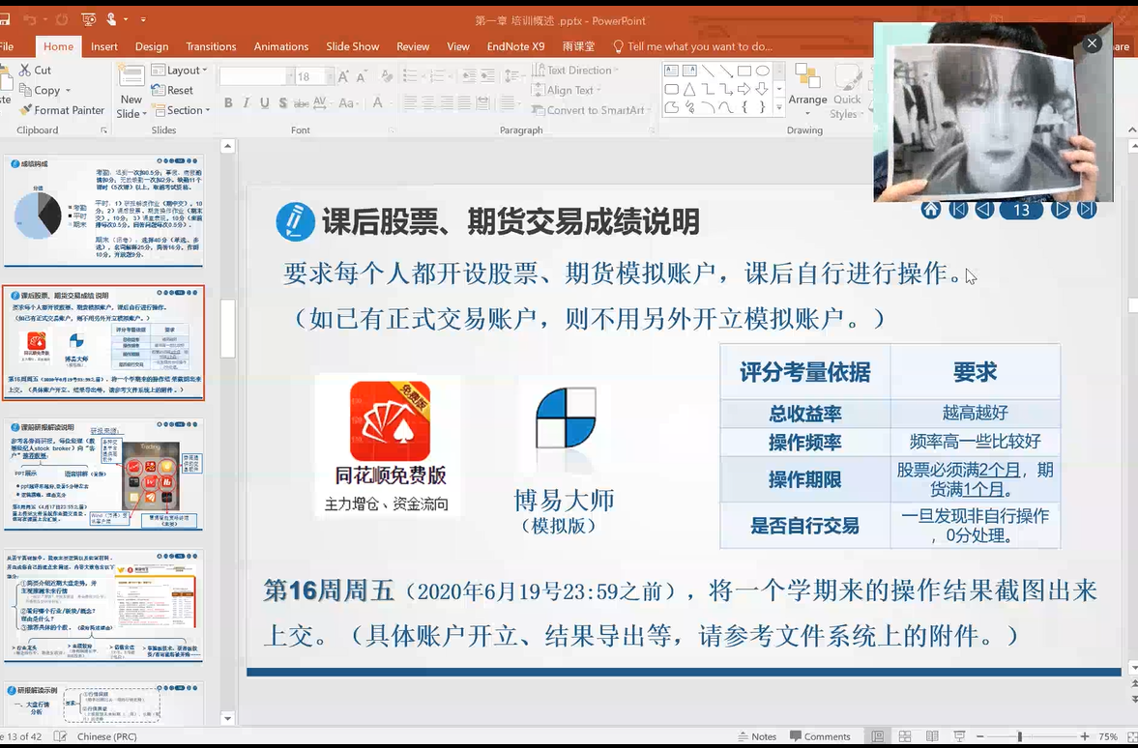Click the Cut scissors icon
This screenshot has height=748, width=1138.
[x=25, y=70]
